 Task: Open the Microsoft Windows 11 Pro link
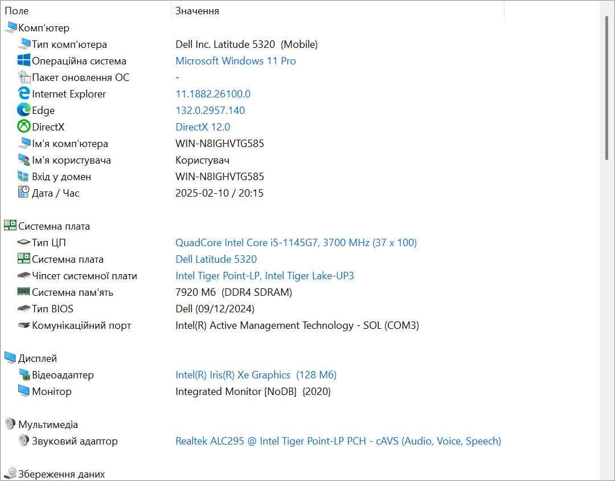(236, 61)
